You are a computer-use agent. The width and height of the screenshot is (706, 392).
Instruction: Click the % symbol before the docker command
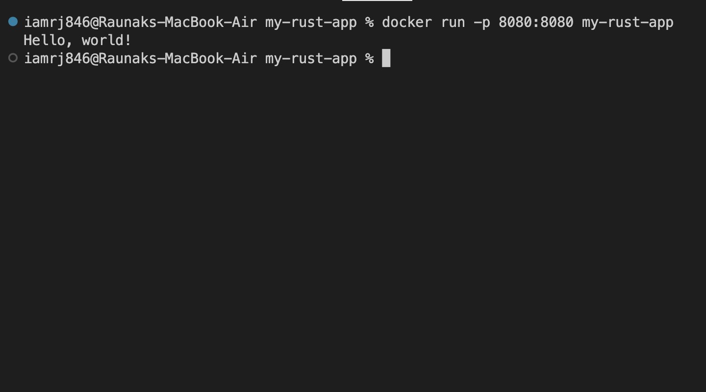click(369, 23)
